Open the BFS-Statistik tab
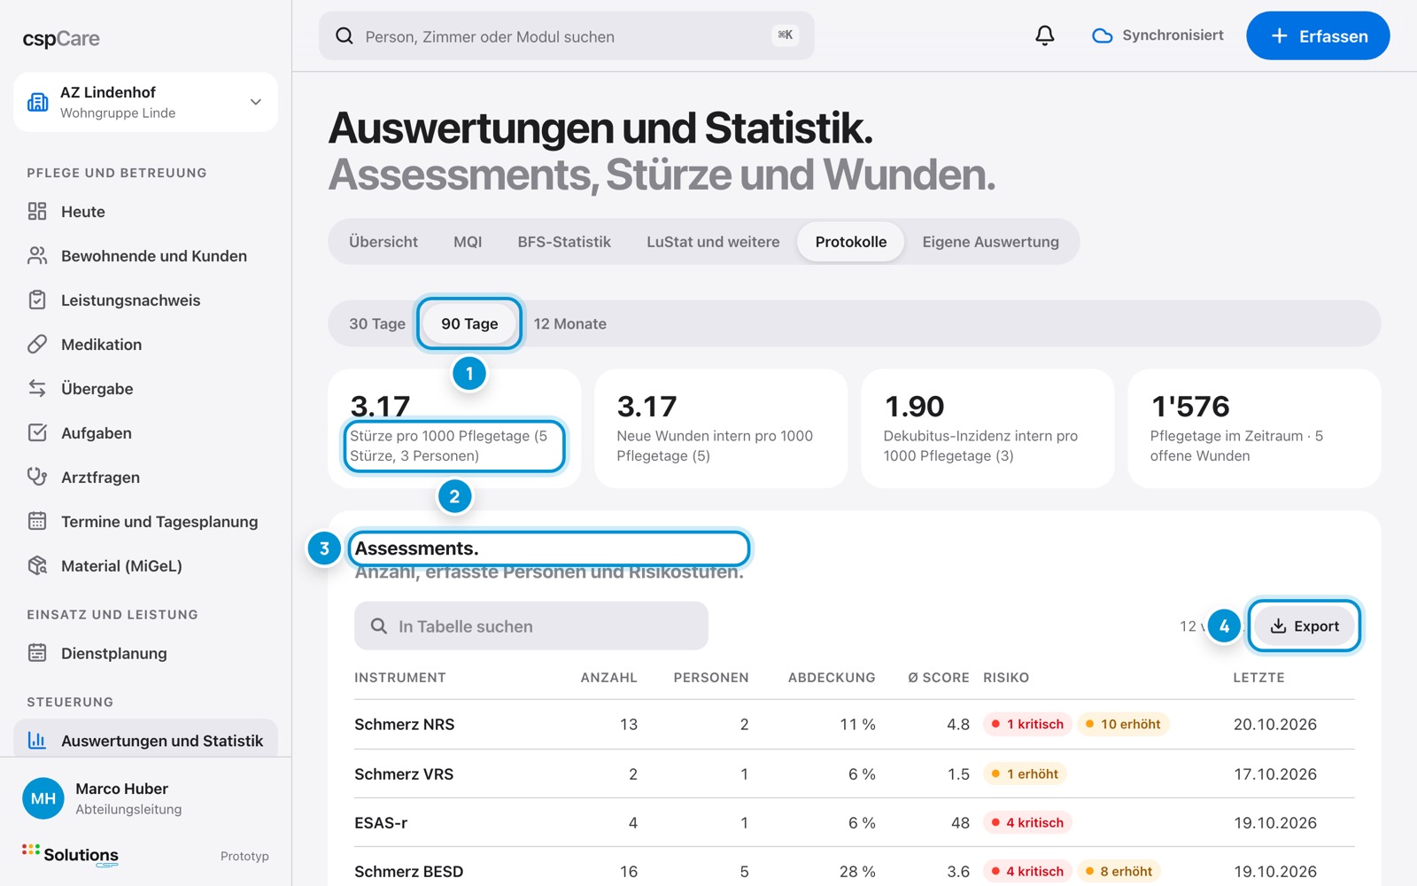Viewport: 1417px width, 886px height. tap(564, 242)
